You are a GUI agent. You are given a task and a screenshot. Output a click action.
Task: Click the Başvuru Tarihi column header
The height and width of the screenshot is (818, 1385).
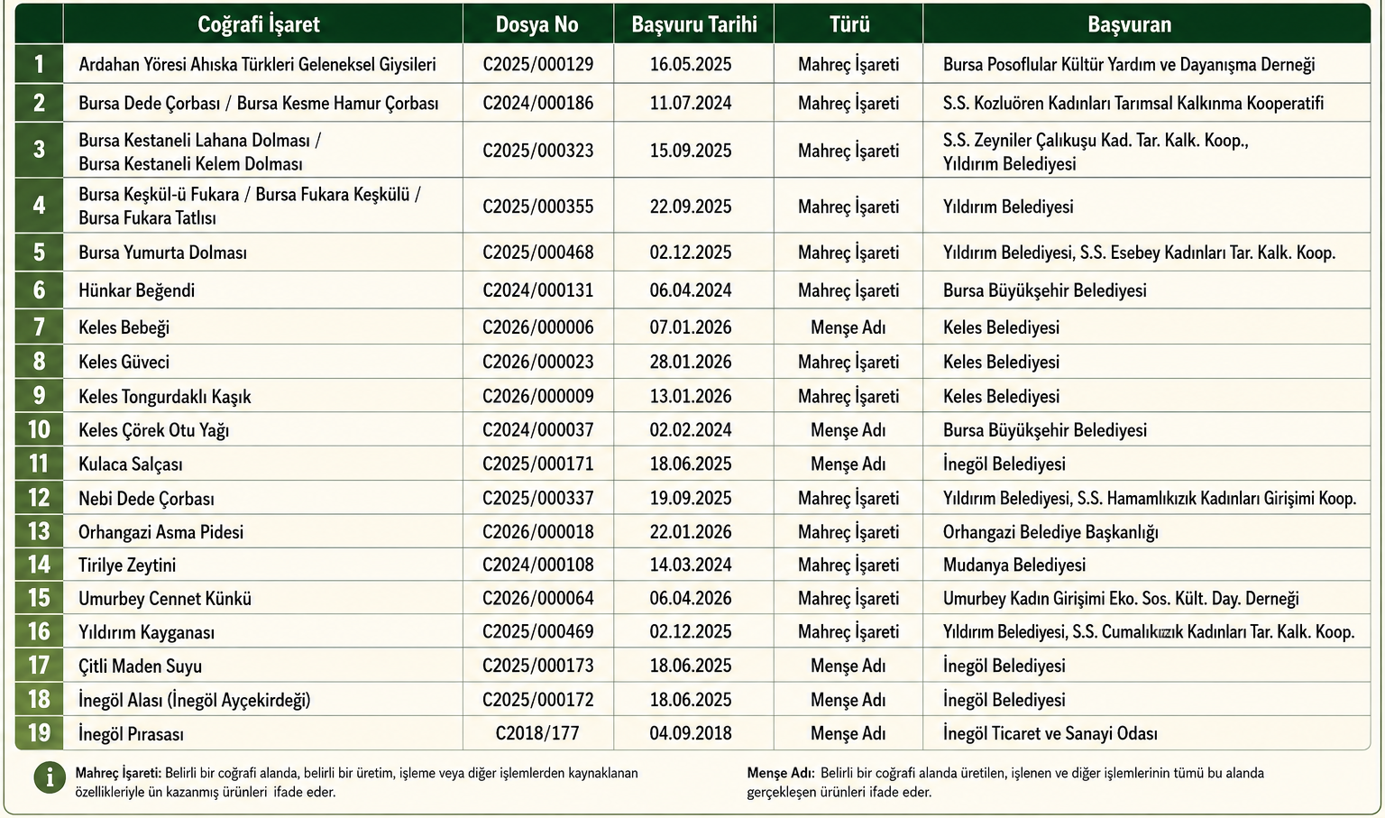click(x=694, y=24)
